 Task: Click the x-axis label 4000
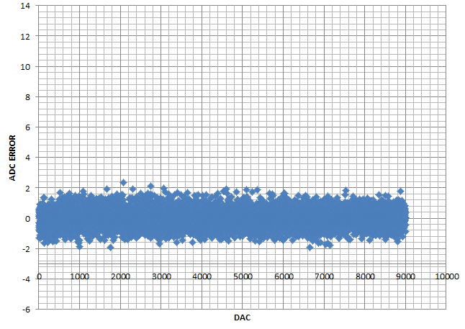(202, 276)
